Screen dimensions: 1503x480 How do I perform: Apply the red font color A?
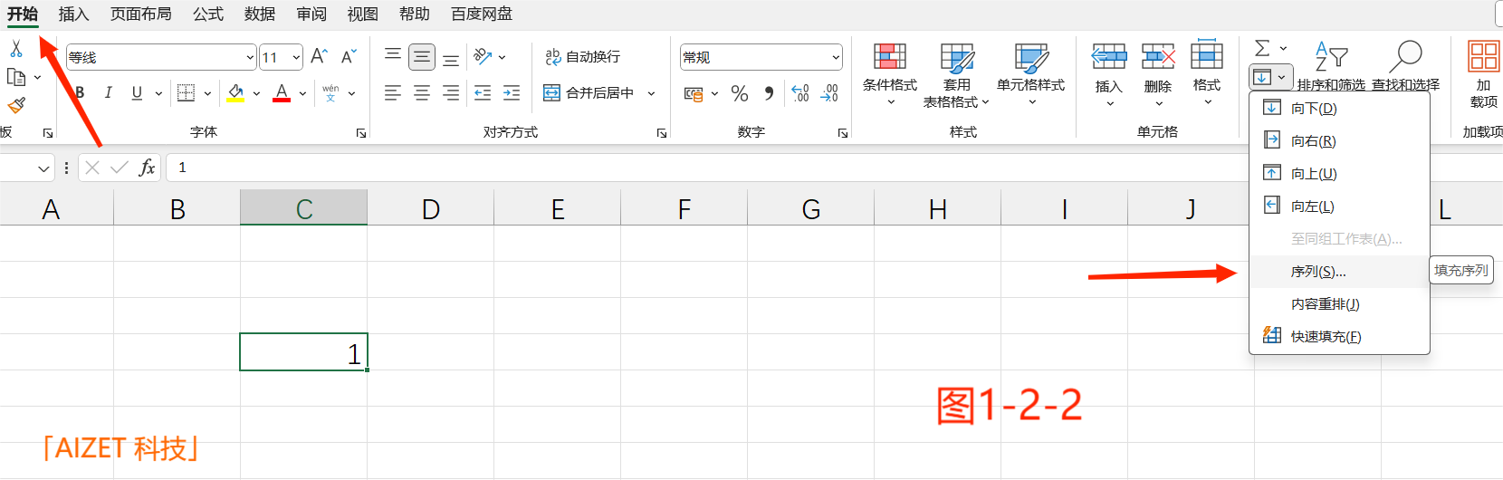click(x=282, y=92)
